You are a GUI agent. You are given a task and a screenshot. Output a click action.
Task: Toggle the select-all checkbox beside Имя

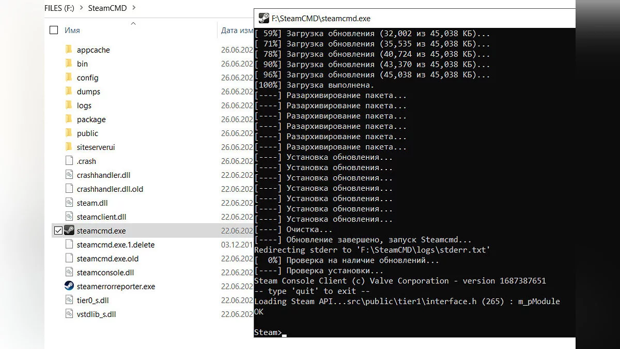click(54, 30)
